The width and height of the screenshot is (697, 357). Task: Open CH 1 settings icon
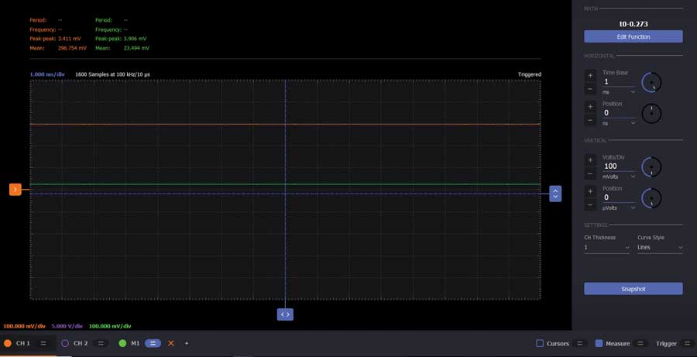pyautogui.click(x=43, y=343)
